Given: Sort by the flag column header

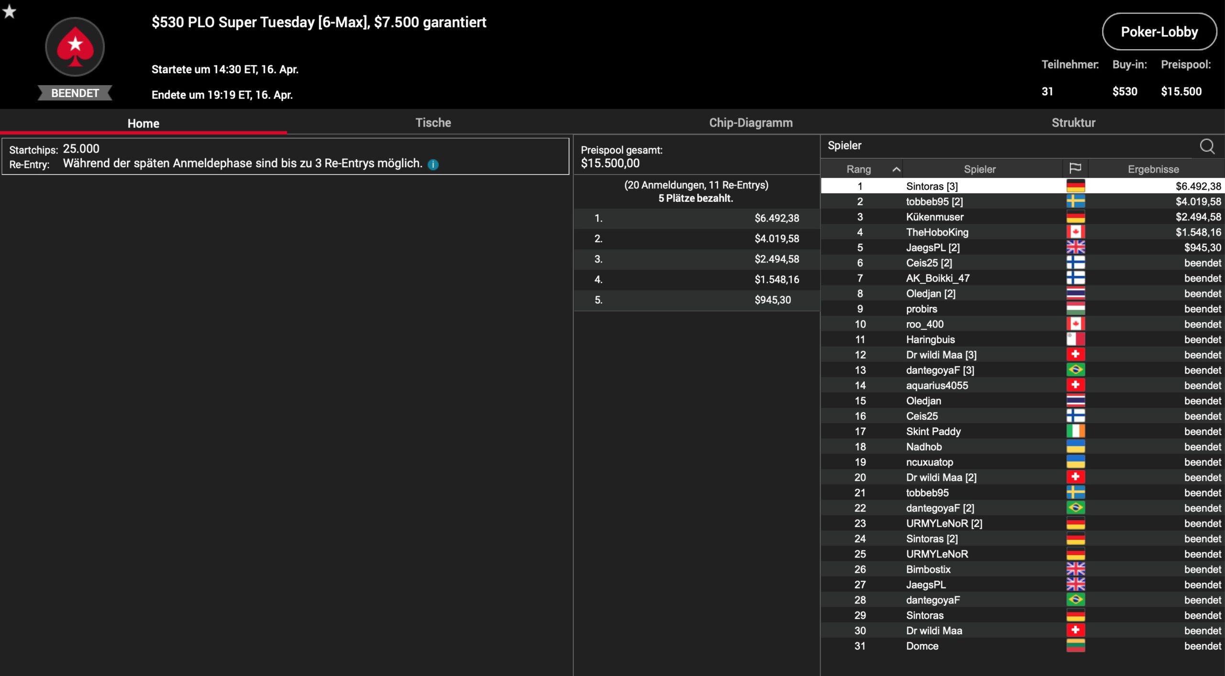Looking at the screenshot, I should pos(1075,169).
